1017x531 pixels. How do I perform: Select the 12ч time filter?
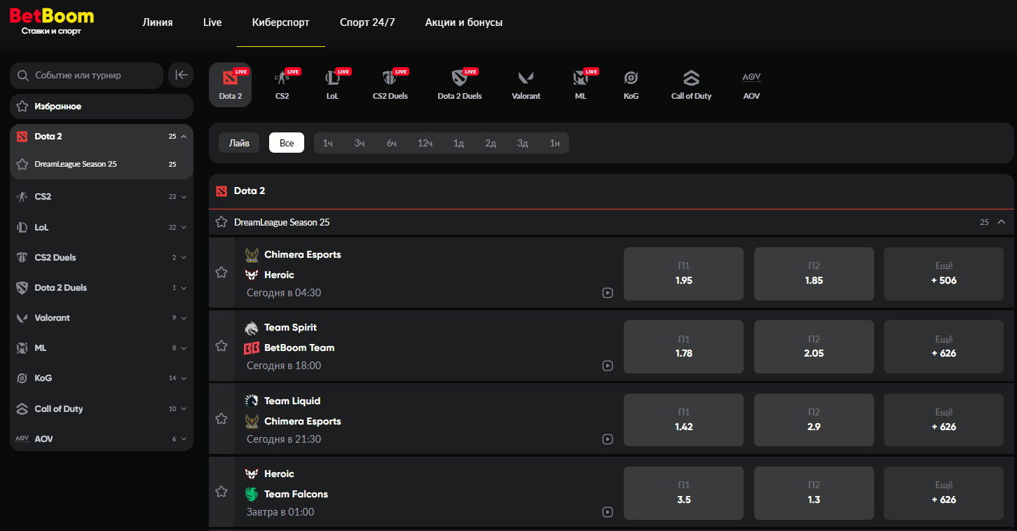tap(425, 143)
